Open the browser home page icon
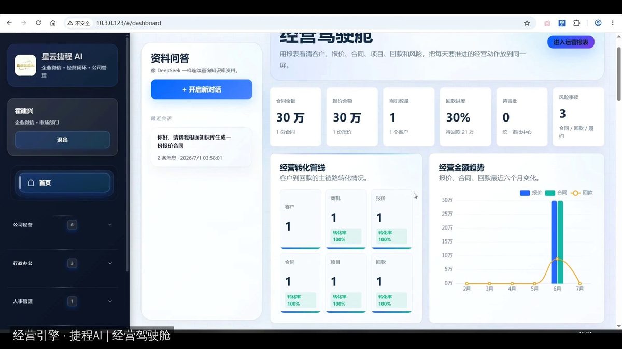The width and height of the screenshot is (622, 349). tap(53, 23)
